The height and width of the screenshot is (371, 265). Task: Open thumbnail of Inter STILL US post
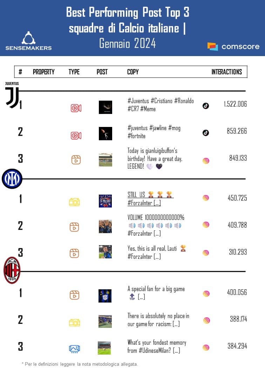point(105,201)
